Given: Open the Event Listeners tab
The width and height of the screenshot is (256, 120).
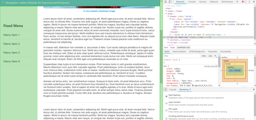Looking at the screenshot, I should (179, 52).
